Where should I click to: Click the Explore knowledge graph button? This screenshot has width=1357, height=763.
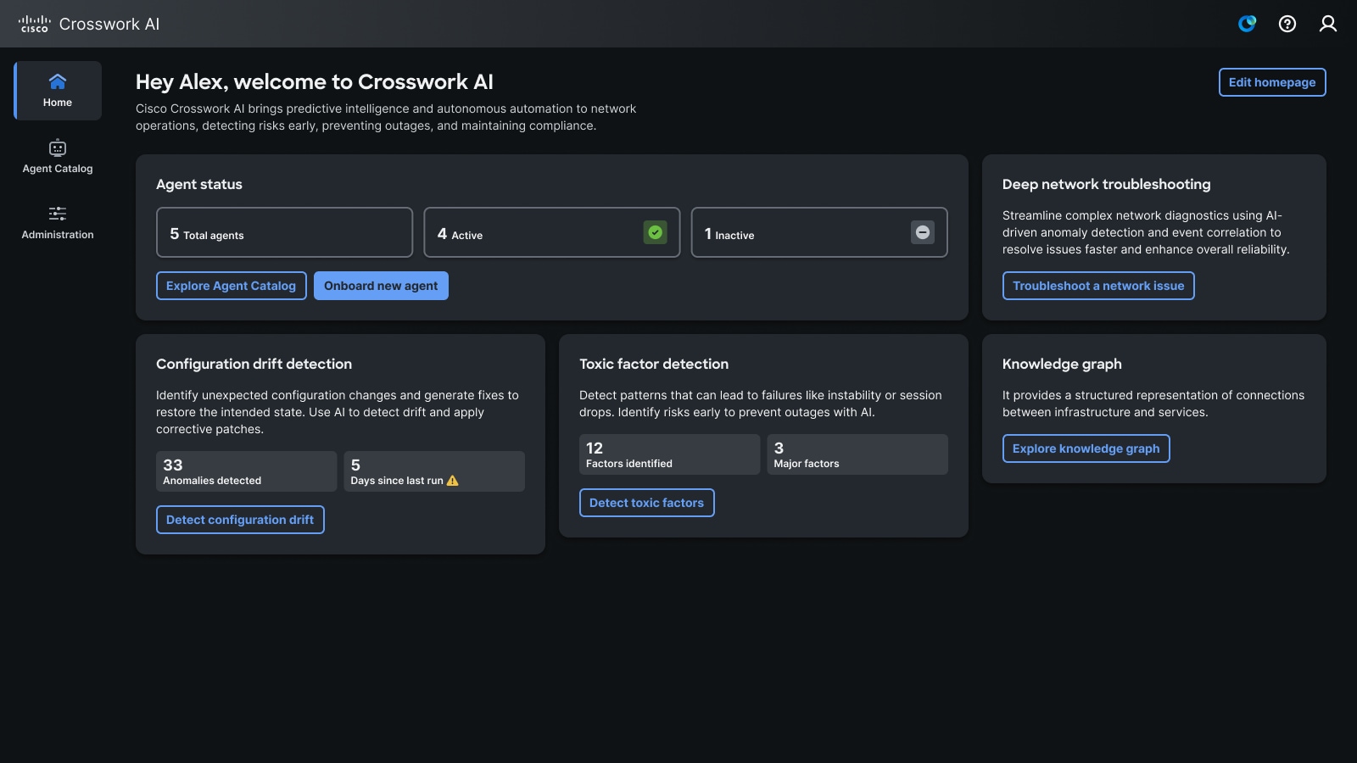coord(1086,448)
